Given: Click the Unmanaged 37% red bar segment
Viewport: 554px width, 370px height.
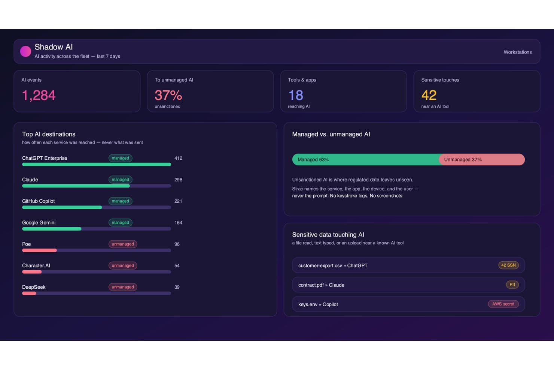Looking at the screenshot, I should (x=482, y=159).
